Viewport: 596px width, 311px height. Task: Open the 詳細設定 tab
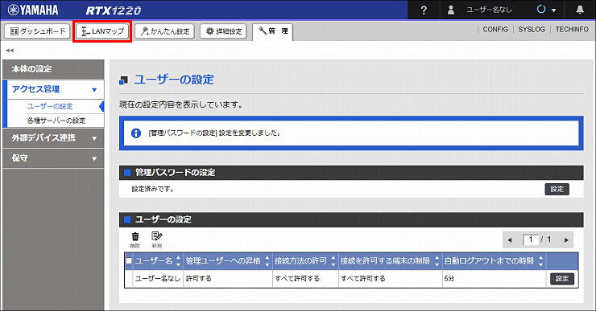pyautogui.click(x=224, y=31)
